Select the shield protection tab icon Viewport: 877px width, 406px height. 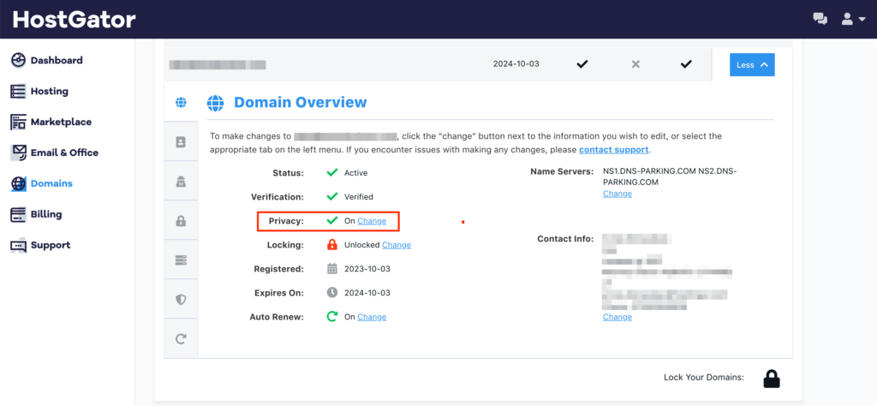181,300
